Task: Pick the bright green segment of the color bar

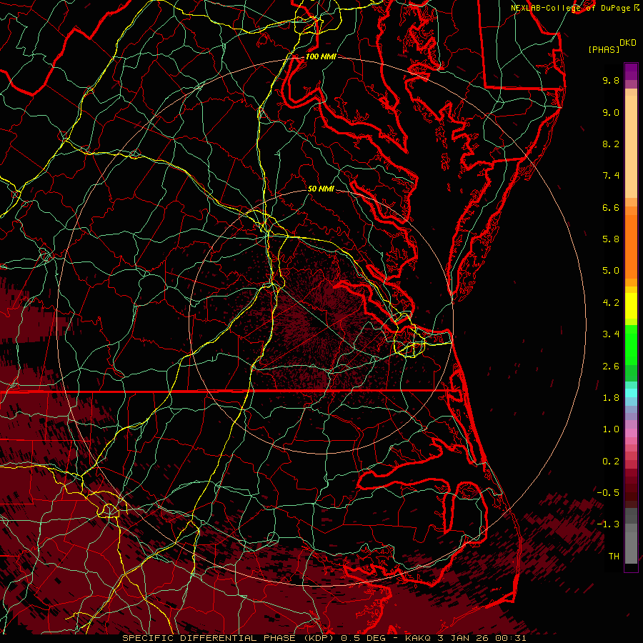Action: [x=631, y=345]
